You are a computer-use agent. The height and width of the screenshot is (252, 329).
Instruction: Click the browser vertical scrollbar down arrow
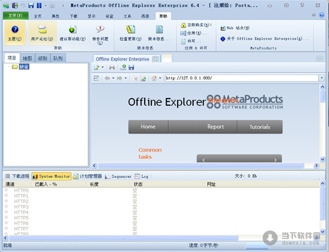tap(322, 159)
